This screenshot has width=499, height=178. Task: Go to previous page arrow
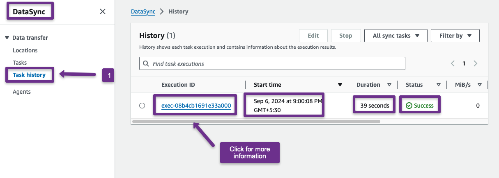click(x=453, y=63)
